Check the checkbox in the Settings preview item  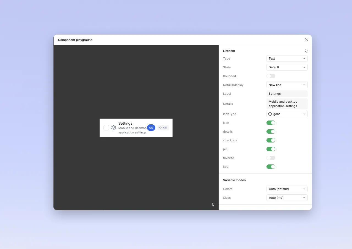[106, 128]
